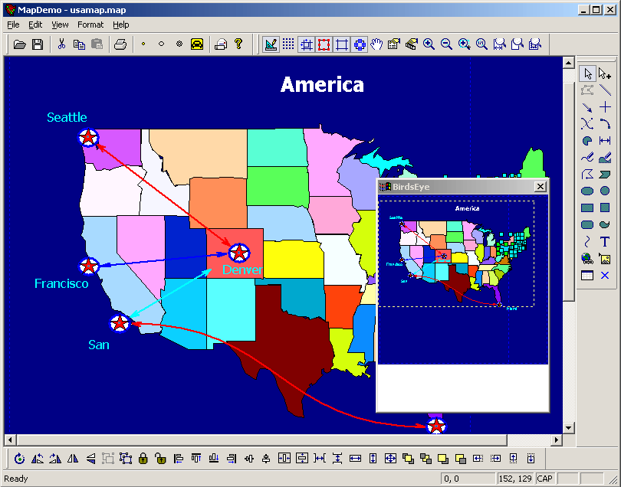Click the Save floppy disk icon
The image size is (621, 487).
click(x=38, y=44)
